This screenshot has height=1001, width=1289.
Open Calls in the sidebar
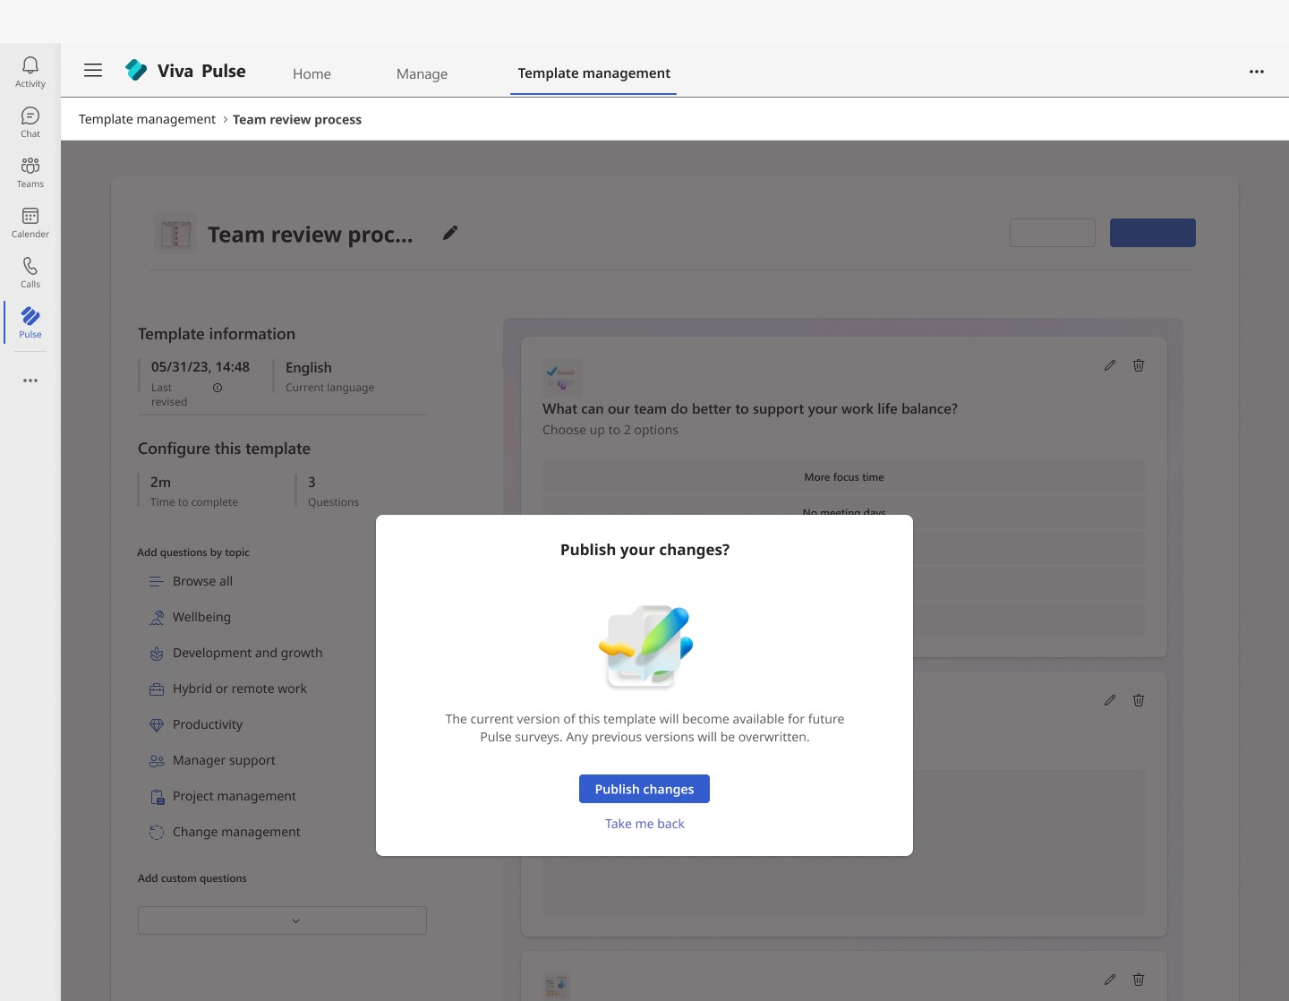pyautogui.click(x=30, y=272)
